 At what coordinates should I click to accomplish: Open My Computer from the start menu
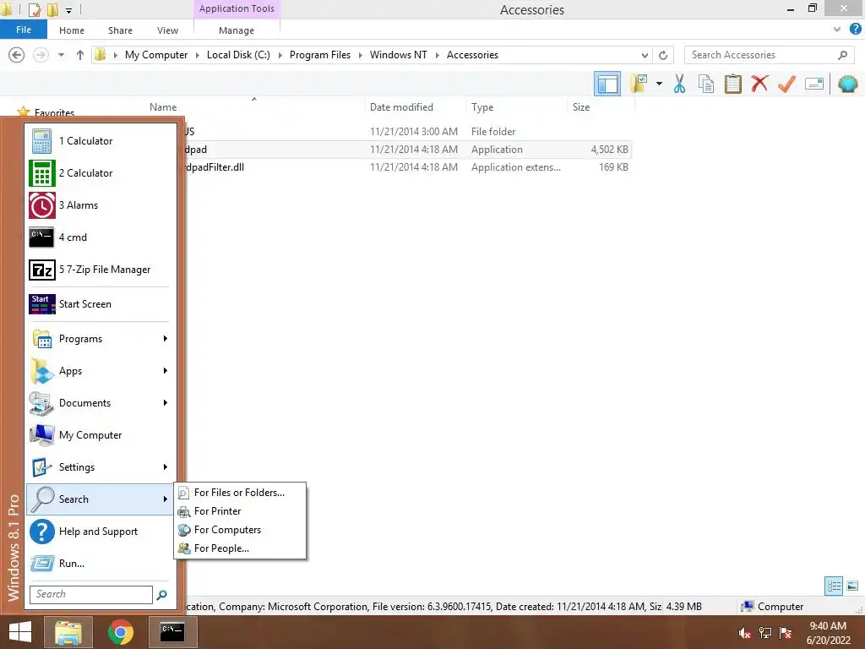tap(101, 435)
